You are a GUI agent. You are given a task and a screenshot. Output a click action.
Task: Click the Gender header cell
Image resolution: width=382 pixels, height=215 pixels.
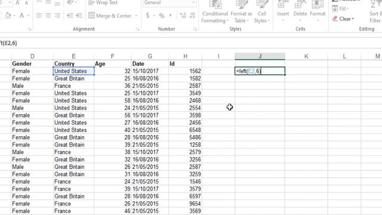click(32, 64)
